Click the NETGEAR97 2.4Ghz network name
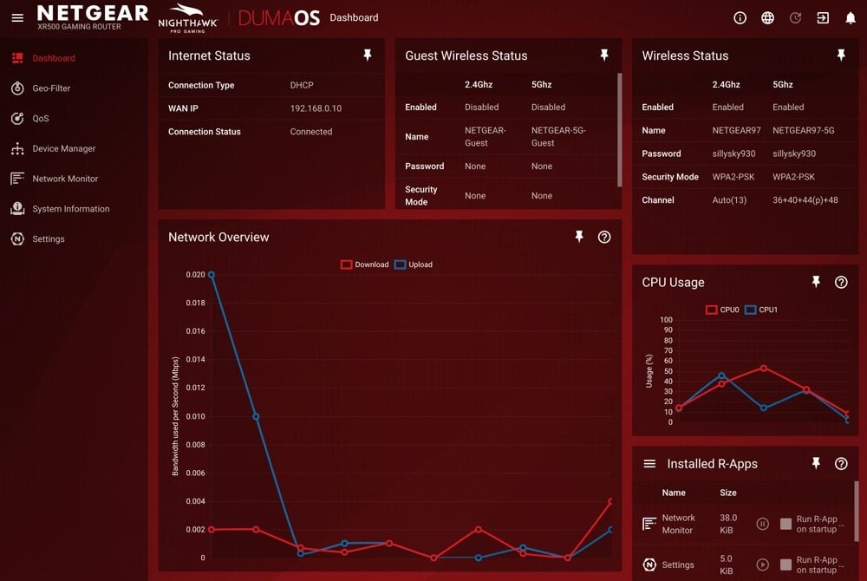Image resolution: width=867 pixels, height=581 pixels. point(736,130)
